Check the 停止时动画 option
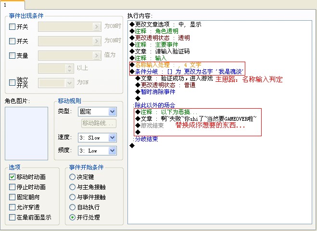This screenshot has width=317, height=231. pos(12,187)
